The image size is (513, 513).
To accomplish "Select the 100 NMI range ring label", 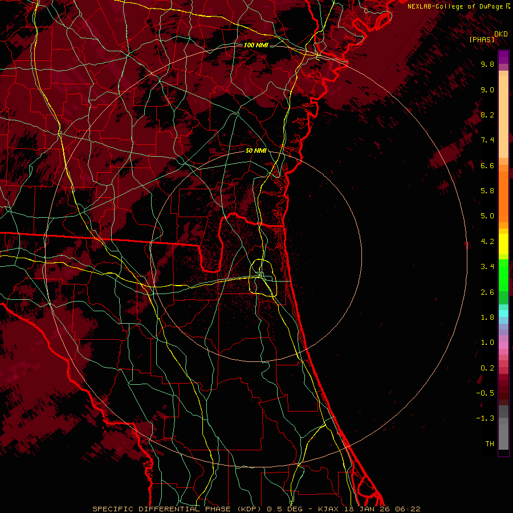I will [256, 45].
